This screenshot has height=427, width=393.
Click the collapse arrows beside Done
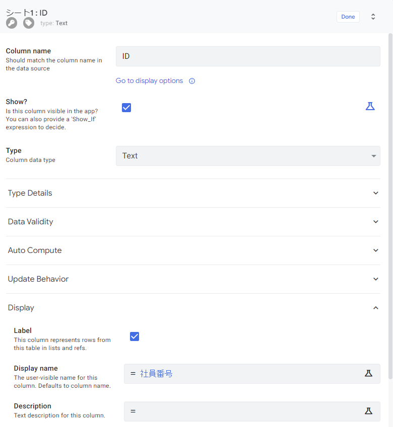(373, 16)
